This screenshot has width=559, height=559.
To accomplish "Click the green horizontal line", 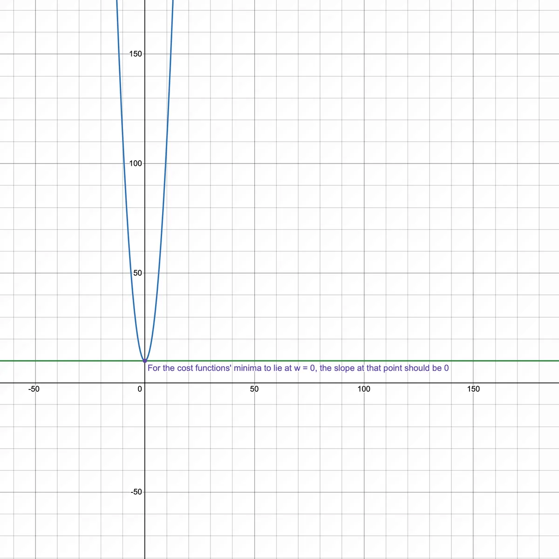I will [x=326, y=360].
